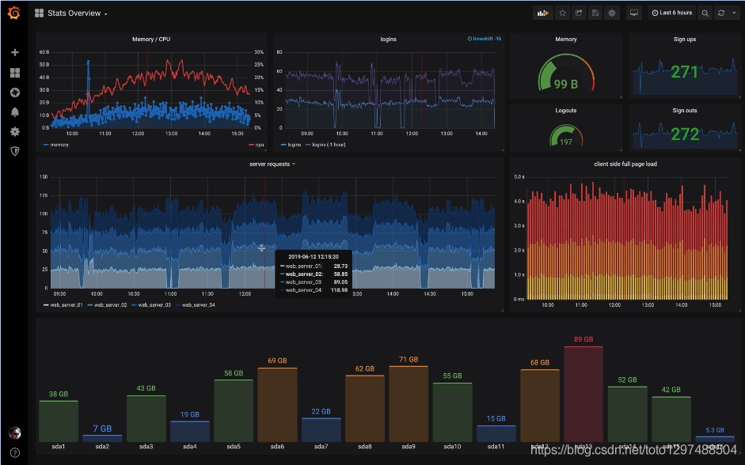This screenshot has height=465, width=745.
Task: Open the refresh interval dropdown arrow
Action: (x=734, y=13)
